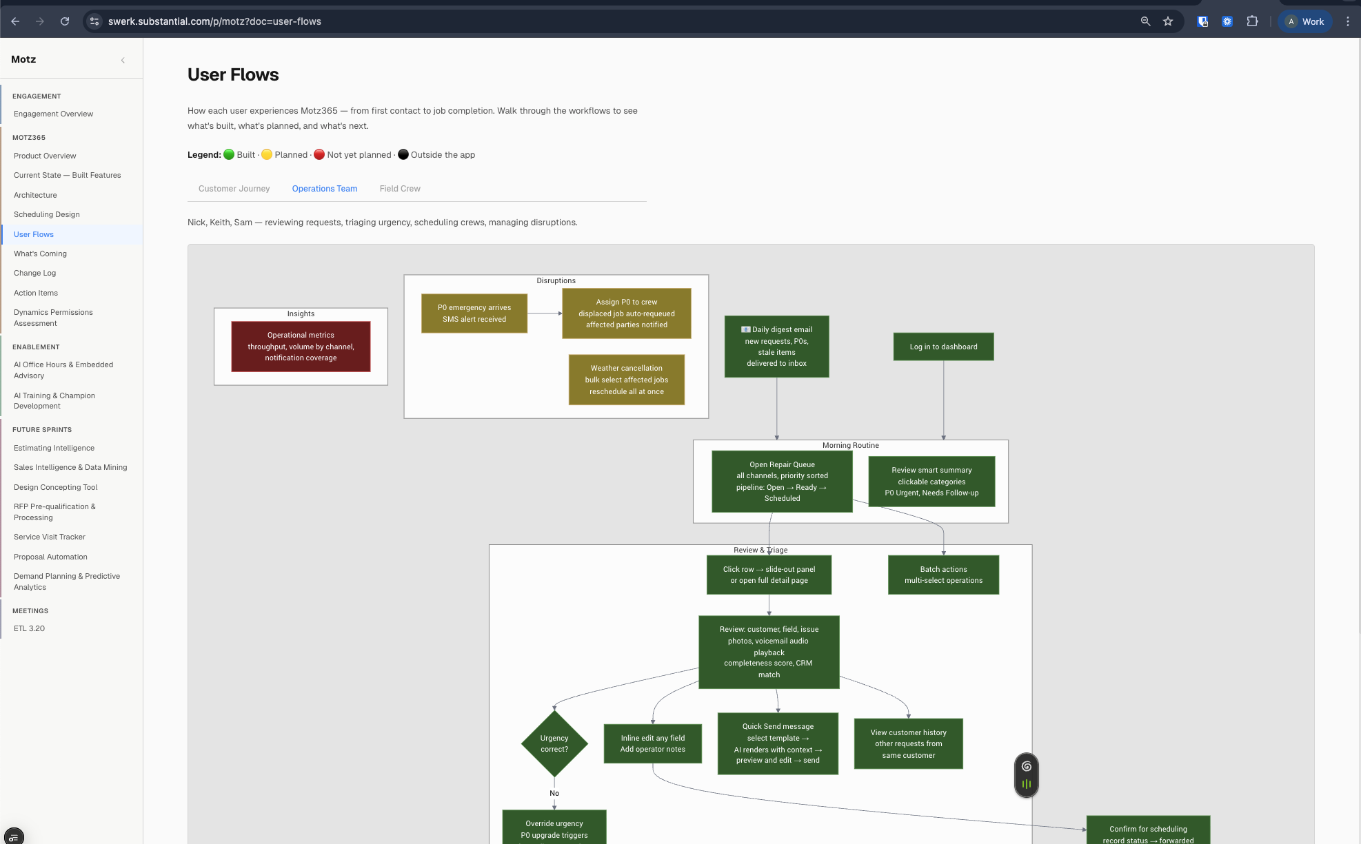The height and width of the screenshot is (844, 1361).
Task: Click the P0 emergency arrives node
Action: pos(474,313)
